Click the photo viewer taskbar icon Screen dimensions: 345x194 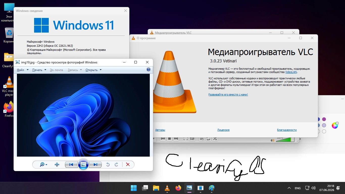pos(189,188)
